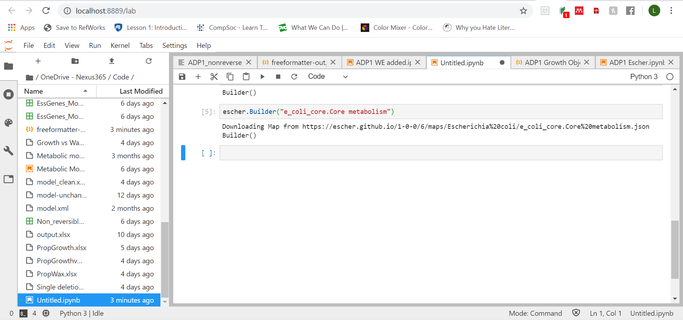Save the Untitled.ipynb notebook
The width and height of the screenshot is (683, 320).
point(182,76)
